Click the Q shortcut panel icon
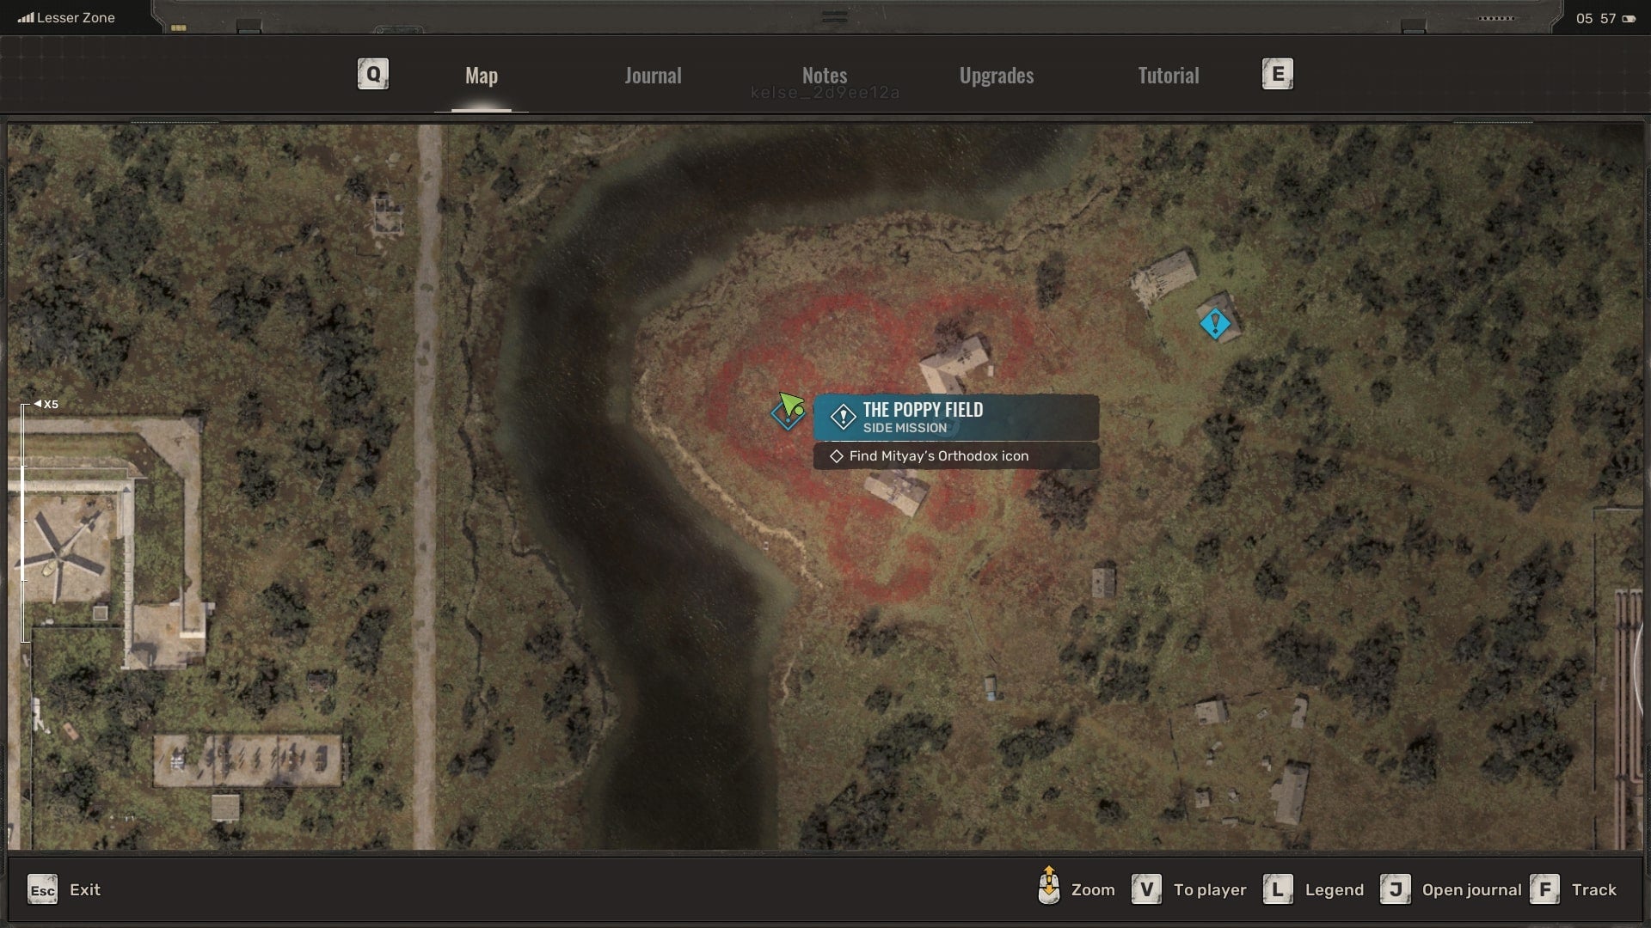Viewport: 1651px width, 928px height. pos(373,74)
